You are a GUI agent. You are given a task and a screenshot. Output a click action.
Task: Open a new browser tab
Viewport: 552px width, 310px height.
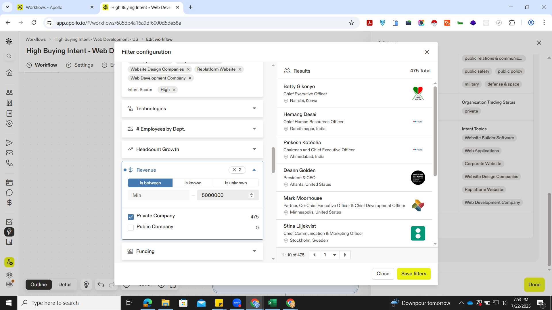pyautogui.click(x=191, y=7)
